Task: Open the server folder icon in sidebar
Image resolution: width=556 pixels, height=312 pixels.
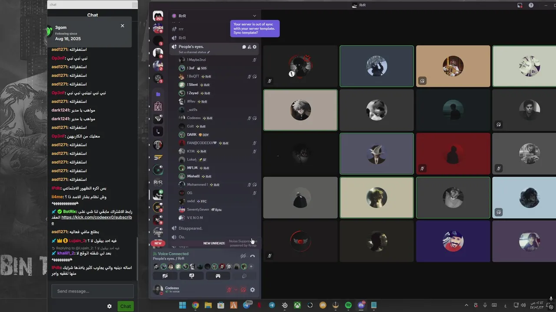Action: click(x=158, y=94)
